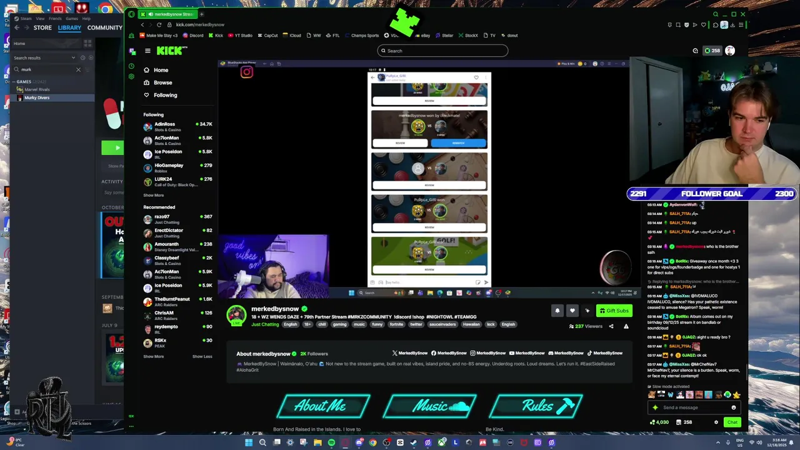Screen dimensions: 800x450
Task: Click the Just Chatting category link
Action: click(x=265, y=324)
